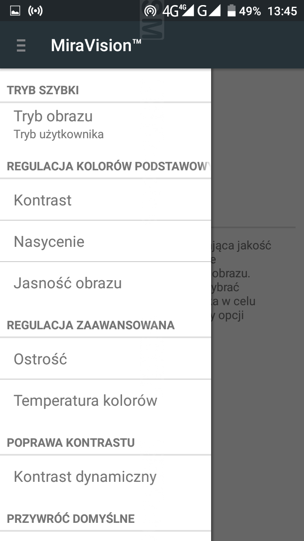The image size is (304, 541).
Task: Tap the G network signal indicator
Action: [209, 11]
